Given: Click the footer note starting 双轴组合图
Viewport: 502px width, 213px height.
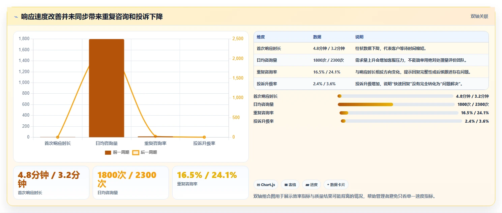Looking at the screenshot, I should click(344, 196).
